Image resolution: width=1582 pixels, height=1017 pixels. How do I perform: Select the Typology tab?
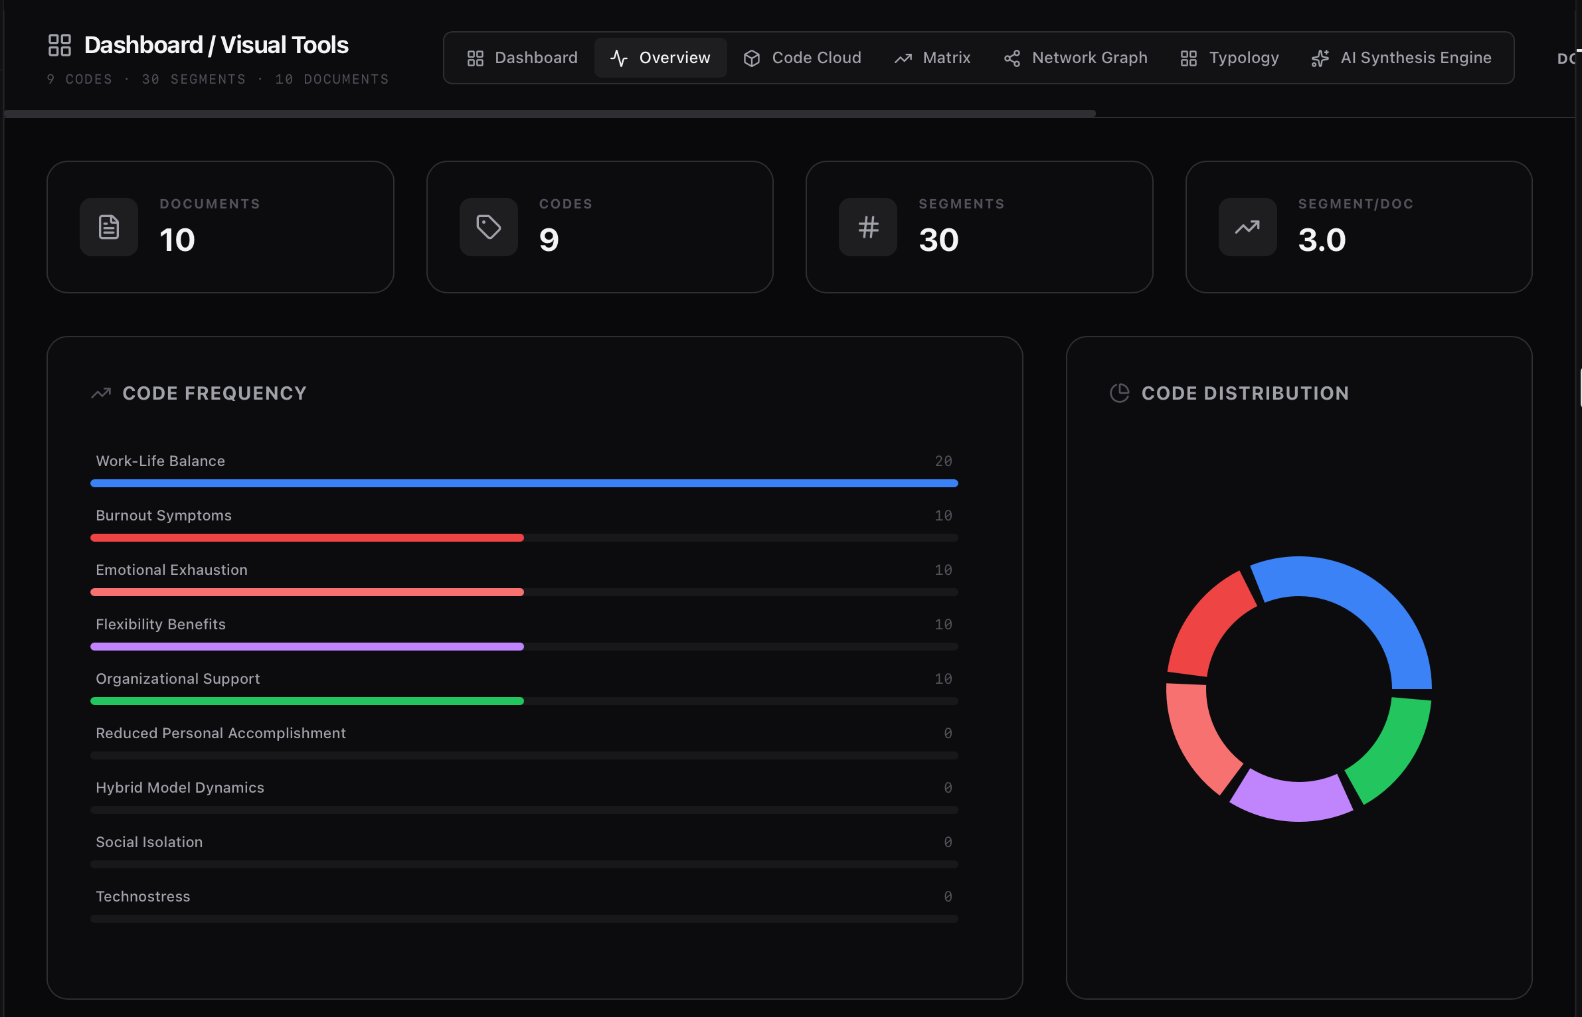(x=1230, y=58)
